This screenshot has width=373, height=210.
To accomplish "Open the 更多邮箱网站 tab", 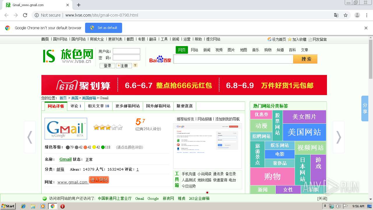I will [x=128, y=106].
